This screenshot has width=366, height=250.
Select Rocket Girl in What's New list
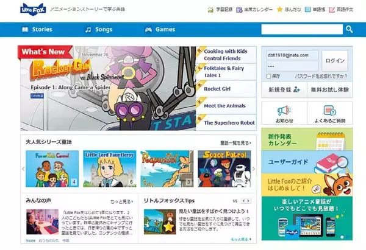click(x=226, y=89)
